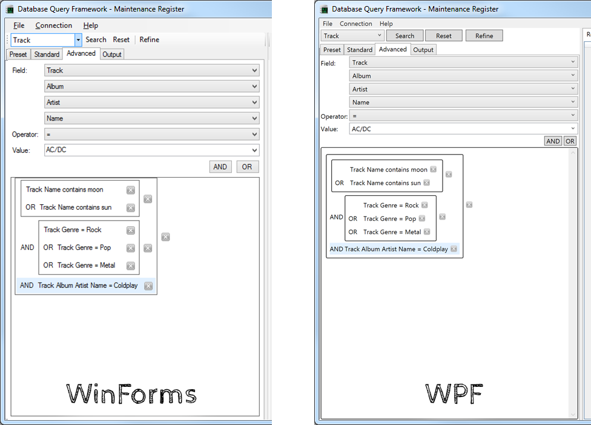Remove 'Track Name contains moon' condition in WinForms window
This screenshot has width=591, height=425.
pyautogui.click(x=131, y=190)
